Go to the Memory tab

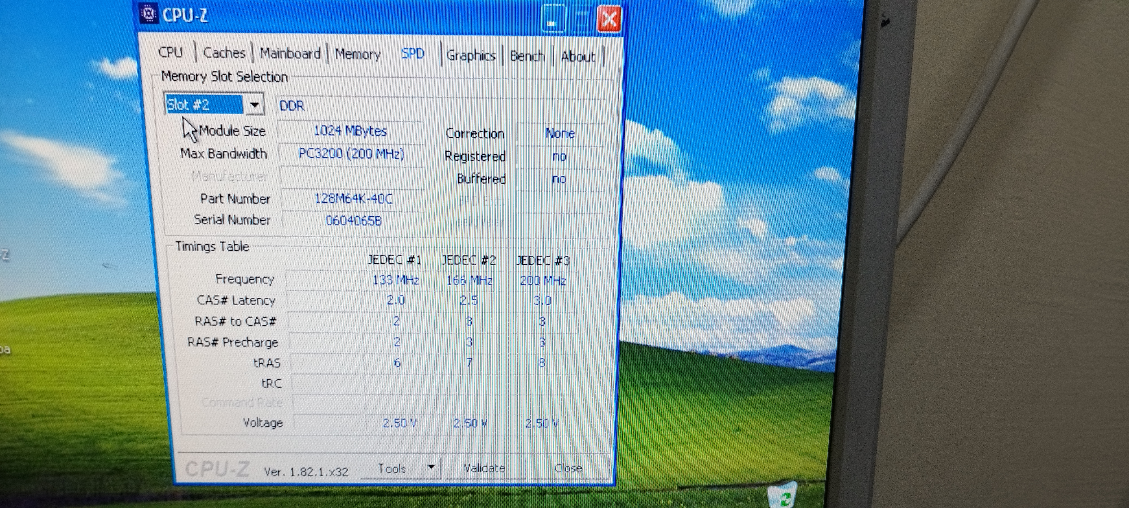click(x=358, y=54)
